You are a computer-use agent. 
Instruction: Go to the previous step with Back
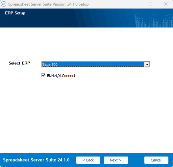coord(88,160)
